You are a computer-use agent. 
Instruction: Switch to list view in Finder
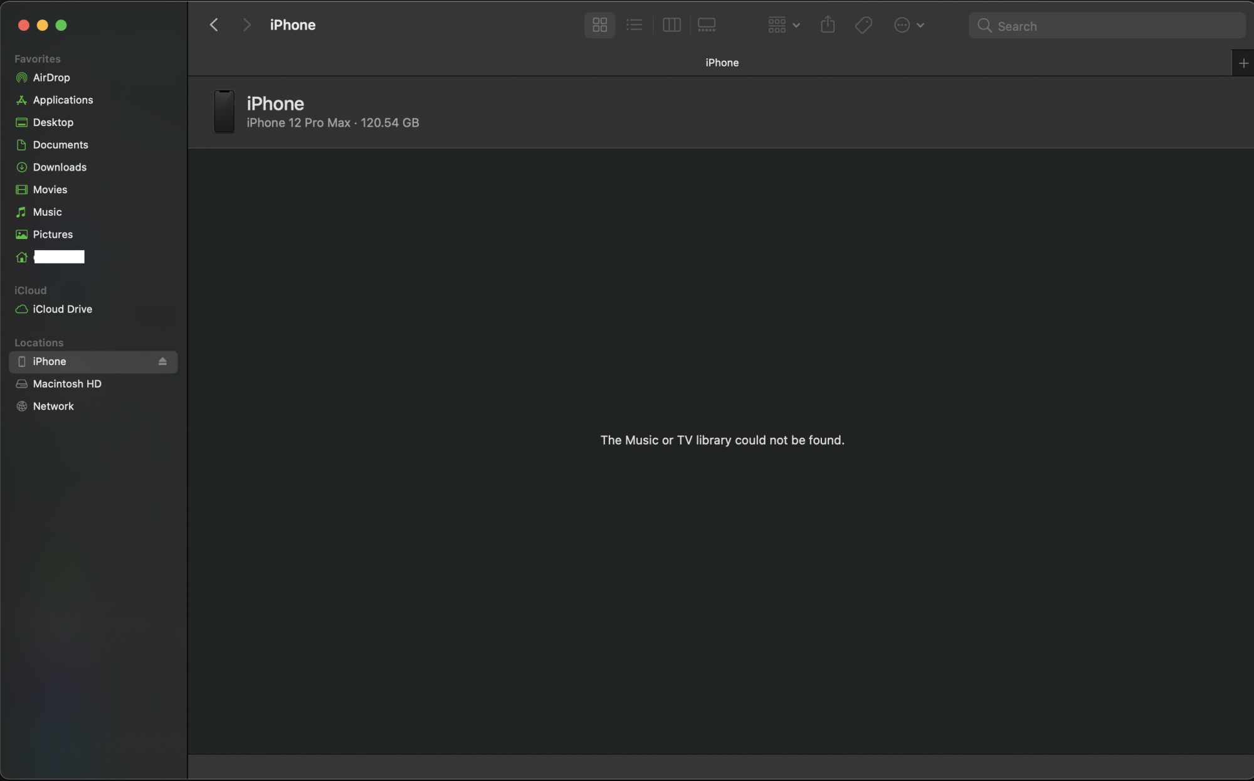635,24
